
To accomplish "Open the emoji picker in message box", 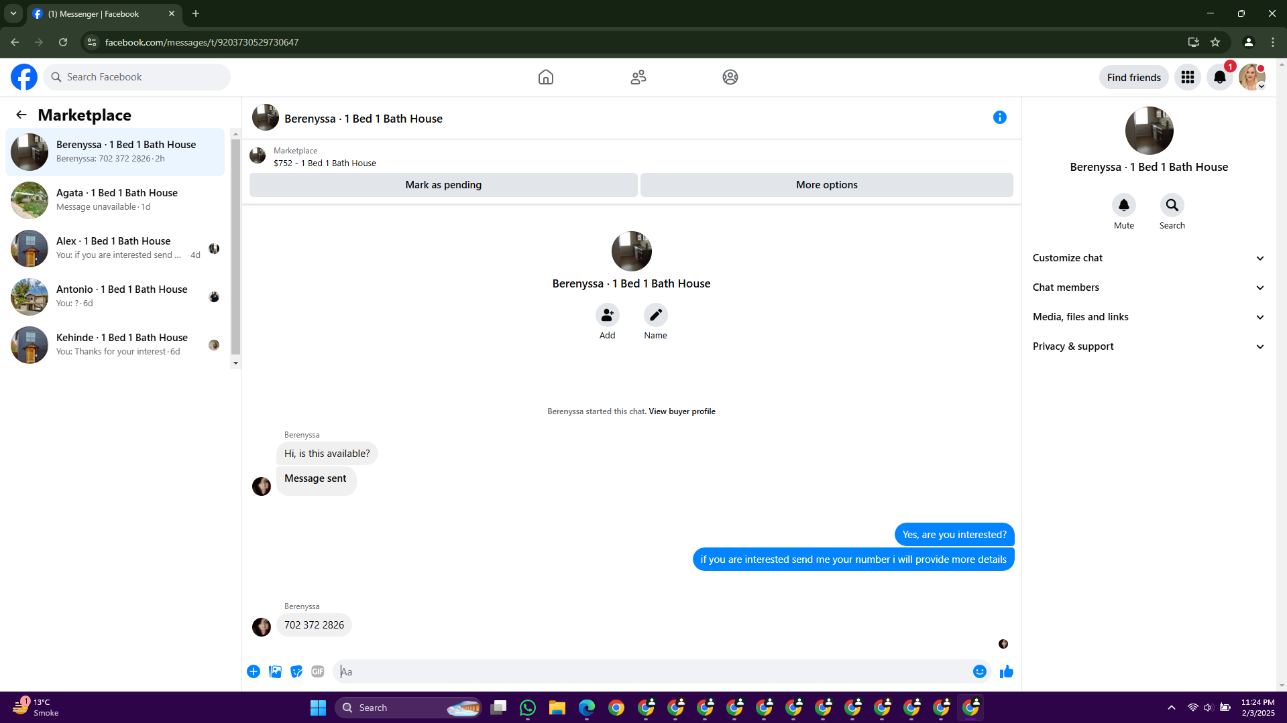I will [980, 671].
